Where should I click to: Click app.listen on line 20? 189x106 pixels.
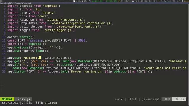[x=16, y=72]
